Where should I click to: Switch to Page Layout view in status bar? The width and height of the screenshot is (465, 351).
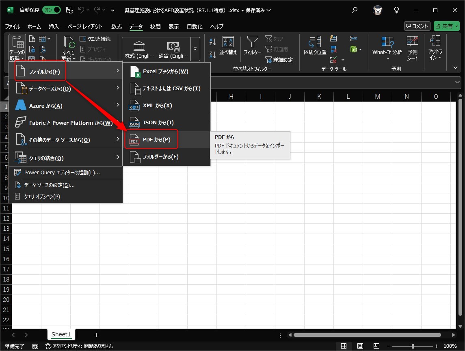(x=360, y=346)
